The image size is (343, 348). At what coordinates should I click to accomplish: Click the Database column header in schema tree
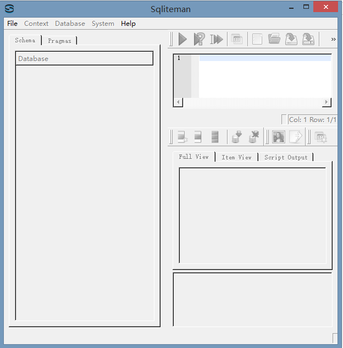(x=84, y=59)
